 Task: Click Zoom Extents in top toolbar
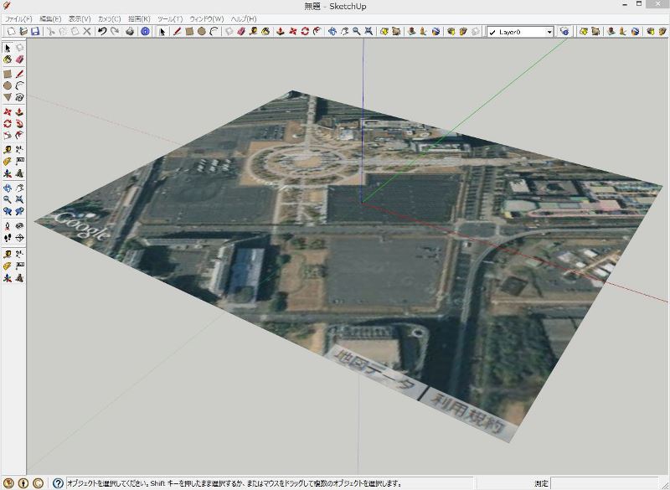point(368,32)
